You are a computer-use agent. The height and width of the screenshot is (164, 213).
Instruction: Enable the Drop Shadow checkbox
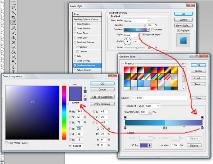[75, 24]
